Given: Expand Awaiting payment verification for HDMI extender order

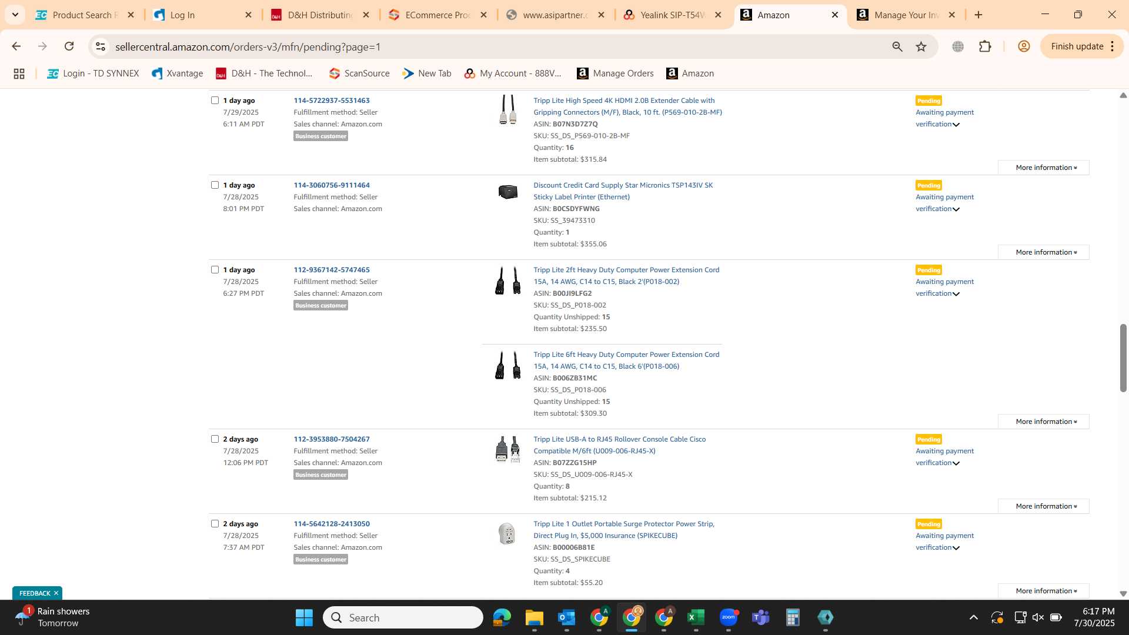Looking at the screenshot, I should point(944,118).
